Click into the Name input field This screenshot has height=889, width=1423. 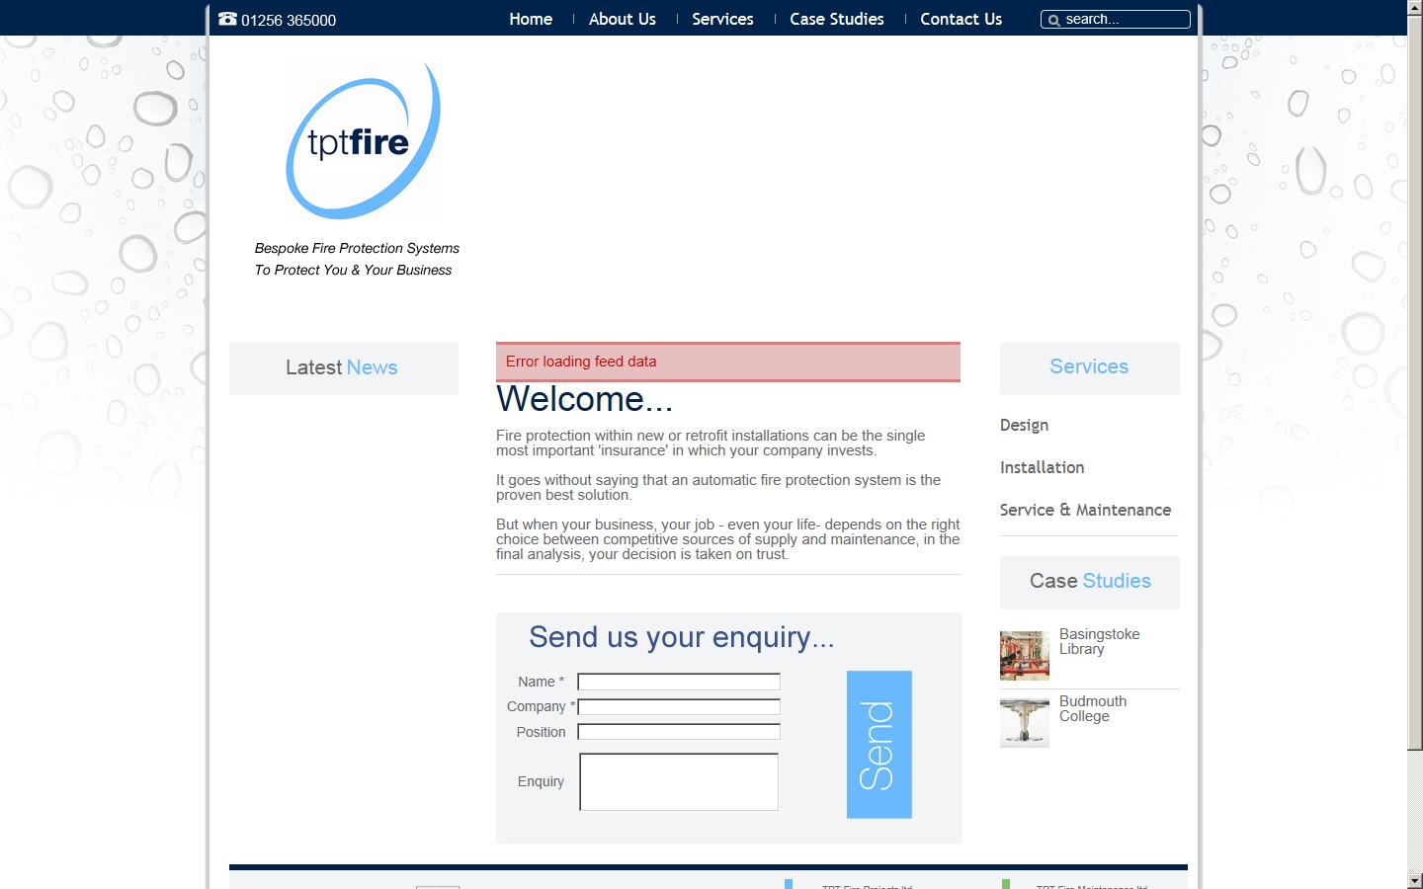coord(678,682)
